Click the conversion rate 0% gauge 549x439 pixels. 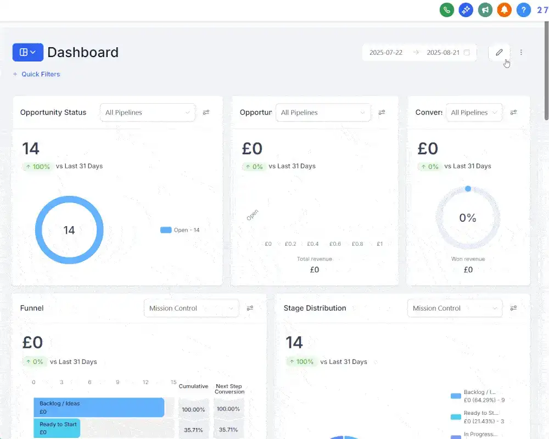(468, 218)
